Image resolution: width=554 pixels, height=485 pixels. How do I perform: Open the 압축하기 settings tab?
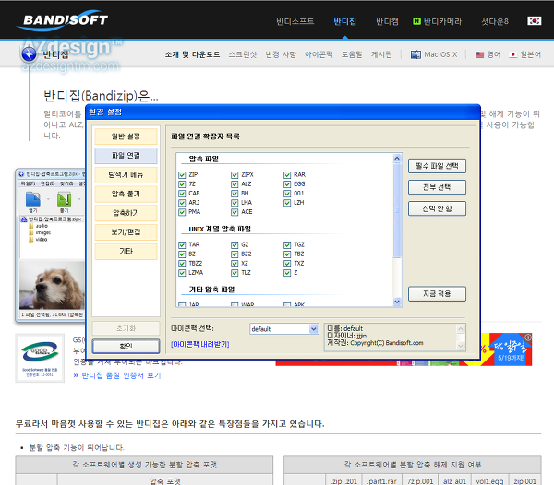pyautogui.click(x=126, y=213)
